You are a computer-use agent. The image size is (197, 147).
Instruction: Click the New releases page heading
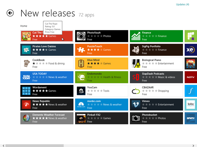pos(48,13)
